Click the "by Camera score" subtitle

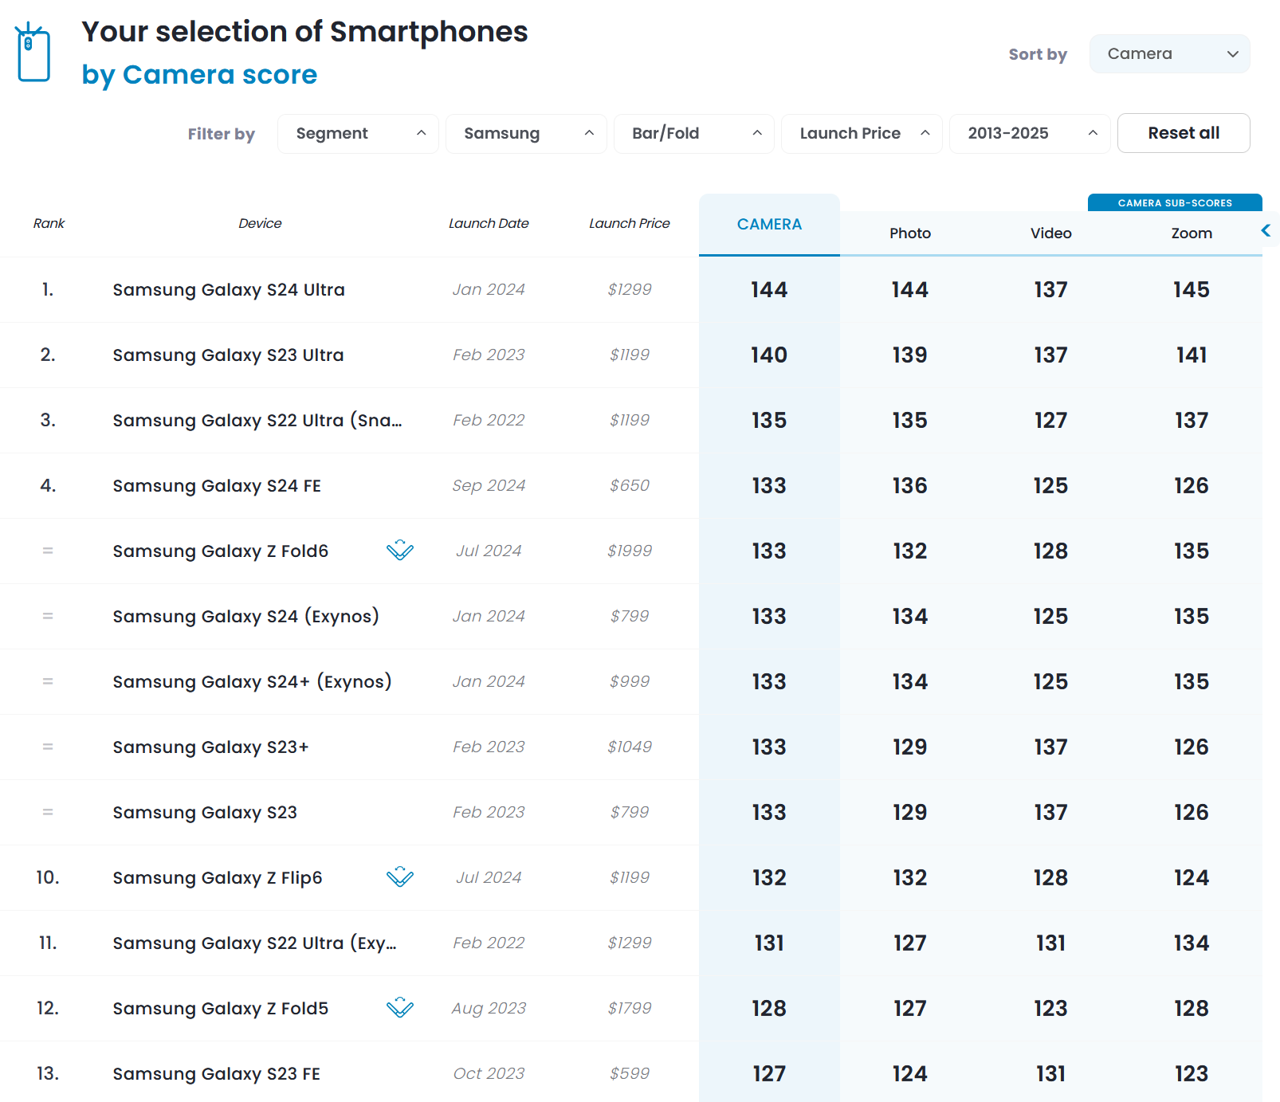199,75
